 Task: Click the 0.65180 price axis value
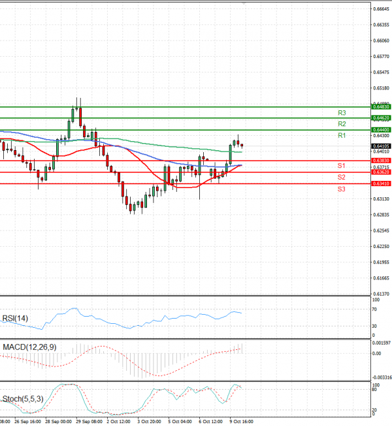click(381, 88)
